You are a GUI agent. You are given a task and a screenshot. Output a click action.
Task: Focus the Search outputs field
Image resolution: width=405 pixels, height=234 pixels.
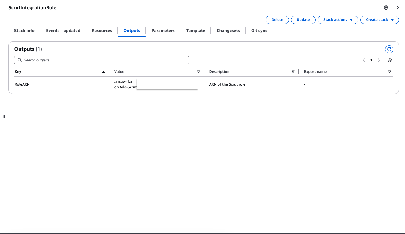tap(101, 60)
